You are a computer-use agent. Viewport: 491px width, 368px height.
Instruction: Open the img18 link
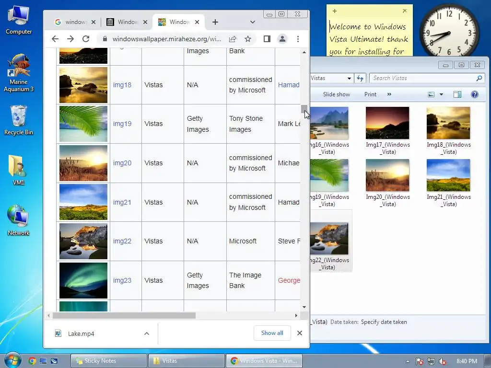pyautogui.click(x=122, y=85)
